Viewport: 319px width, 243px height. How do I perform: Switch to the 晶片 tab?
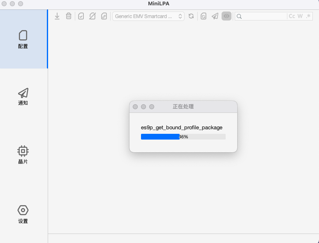[x=23, y=155]
